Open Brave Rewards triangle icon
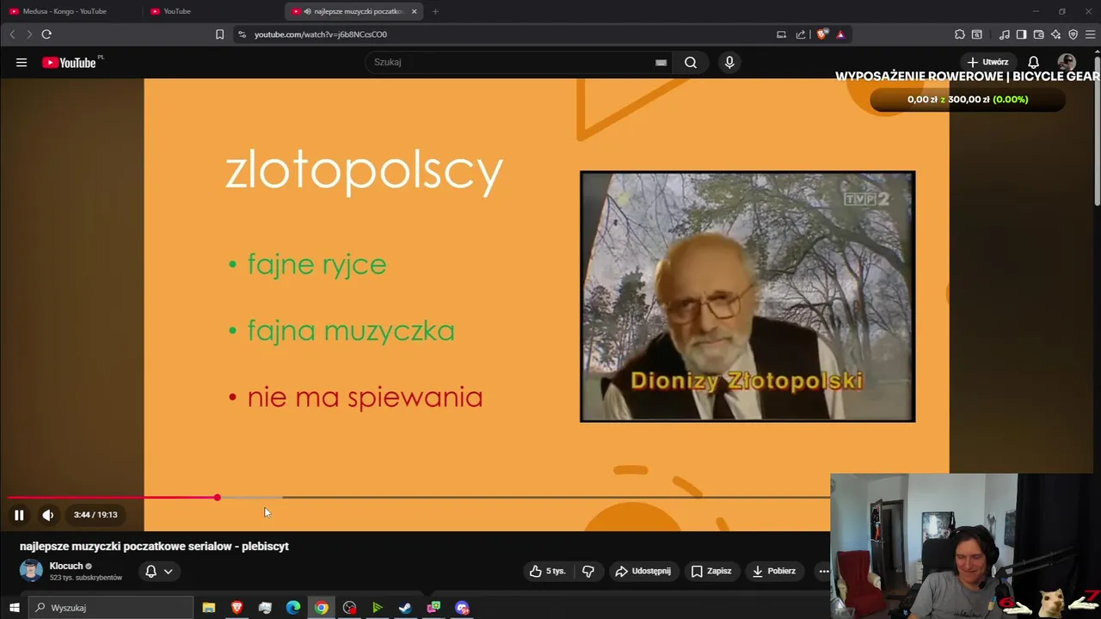 tap(840, 34)
